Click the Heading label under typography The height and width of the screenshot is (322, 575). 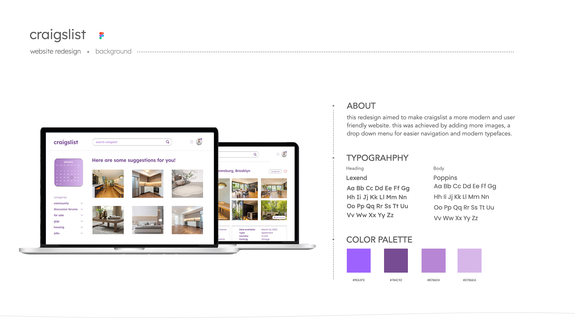(355, 168)
